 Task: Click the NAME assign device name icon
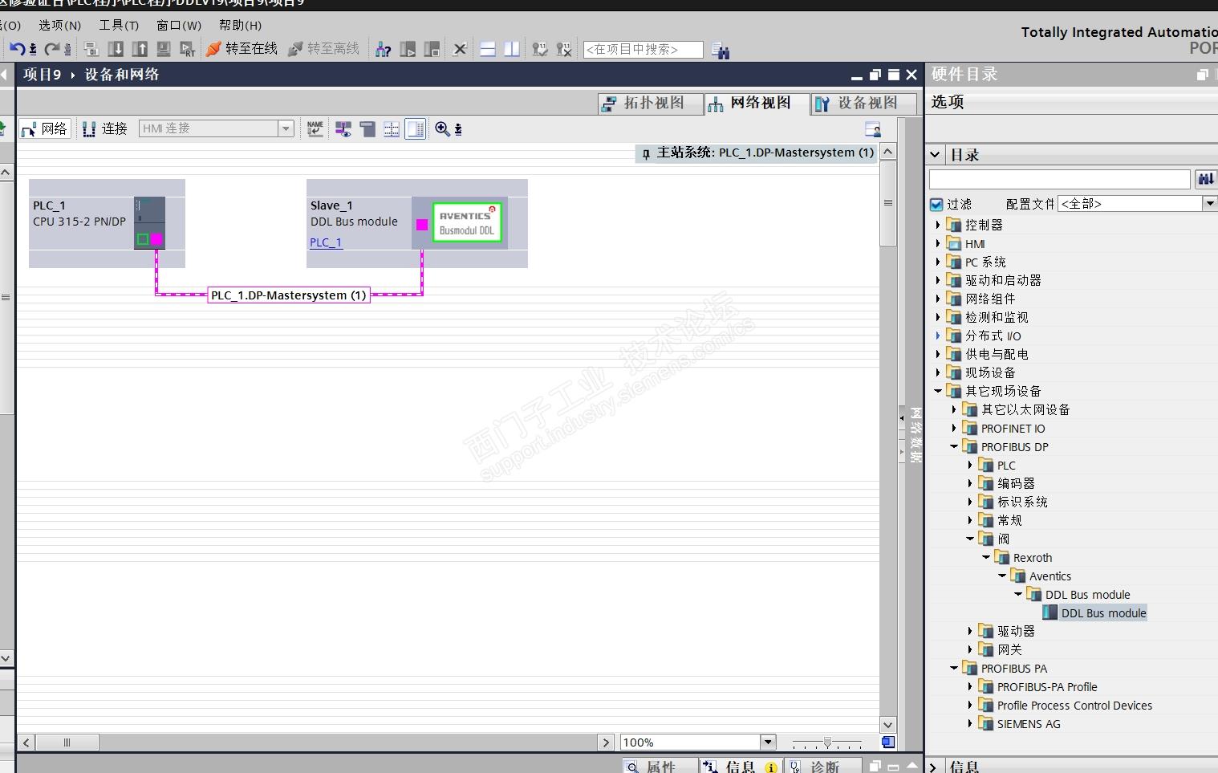coord(315,128)
